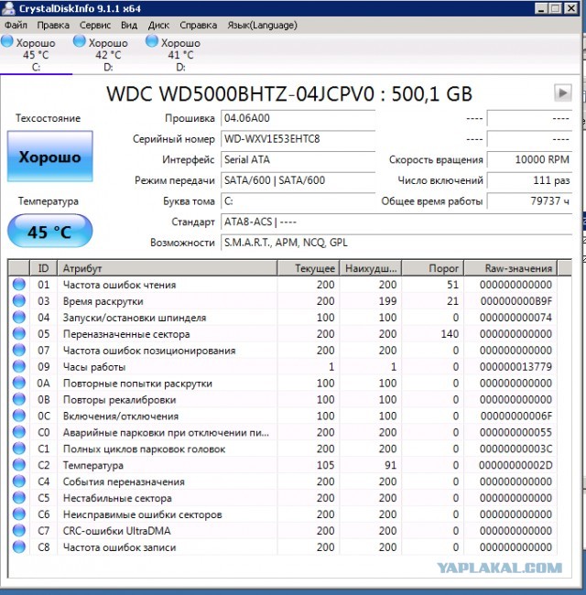Click status orb of attribute C7 CRC-ошибки UltraDMA
The image size is (586, 595).
tap(19, 531)
